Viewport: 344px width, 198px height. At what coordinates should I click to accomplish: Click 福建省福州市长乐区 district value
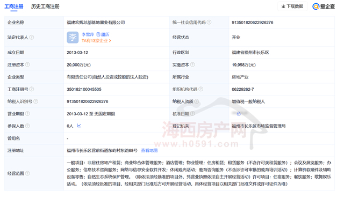pyautogui.click(x=250, y=53)
